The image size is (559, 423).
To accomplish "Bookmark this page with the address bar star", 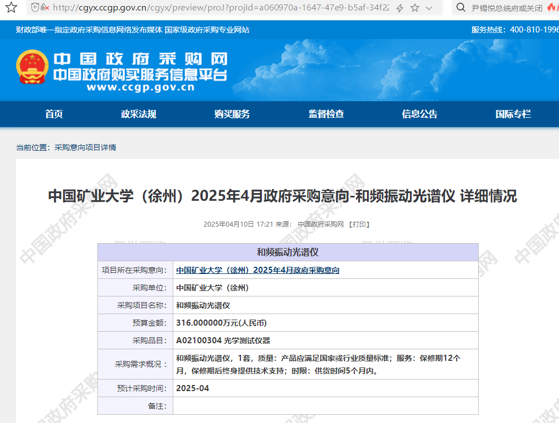I will click(415, 8).
